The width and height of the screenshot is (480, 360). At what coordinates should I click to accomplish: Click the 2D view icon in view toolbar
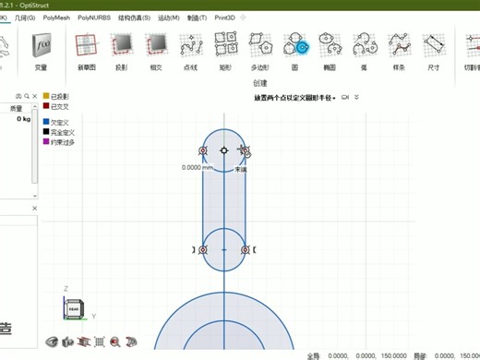point(131,342)
